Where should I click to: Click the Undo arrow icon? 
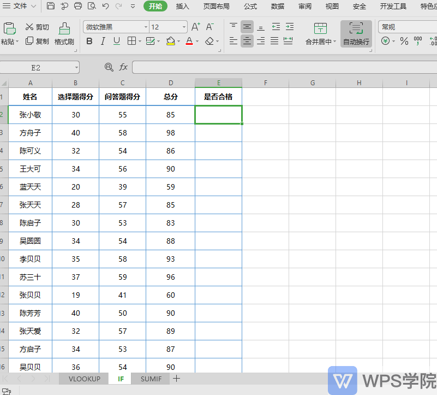(105, 6)
